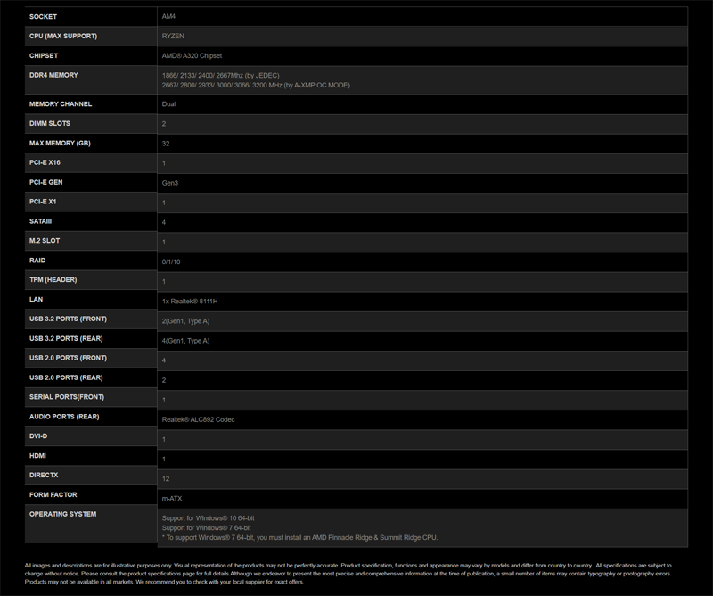Click the AM4 socket value
The height and width of the screenshot is (596, 713).
tap(168, 16)
